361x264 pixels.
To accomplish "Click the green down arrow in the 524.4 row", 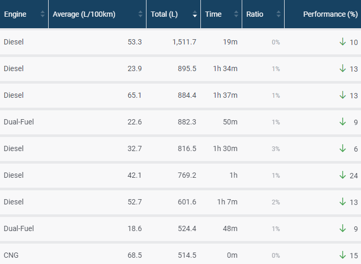I will coord(343,228).
